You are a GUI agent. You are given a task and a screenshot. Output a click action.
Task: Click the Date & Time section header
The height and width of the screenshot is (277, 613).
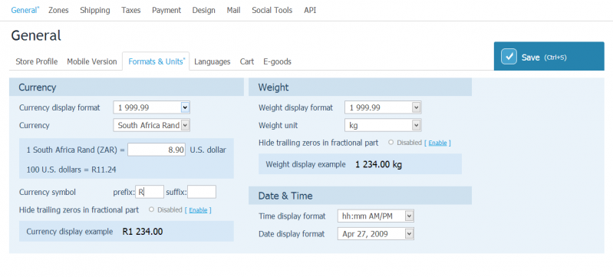360,195
